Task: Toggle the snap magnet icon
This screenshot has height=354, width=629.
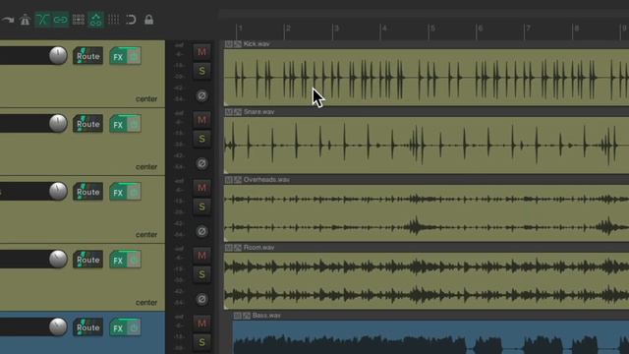Action: [x=131, y=20]
